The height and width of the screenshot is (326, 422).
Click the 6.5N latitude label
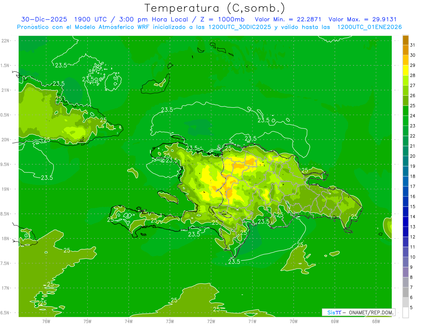pyautogui.click(x=5, y=313)
